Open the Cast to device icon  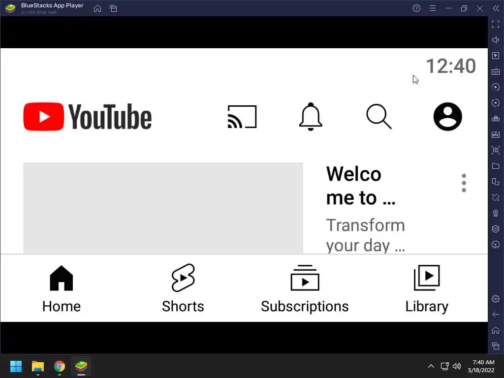point(242,117)
